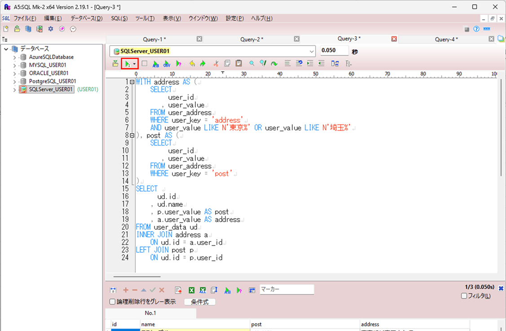Click the マーカー input field
Viewport: 506px width, 331px height.
point(286,290)
